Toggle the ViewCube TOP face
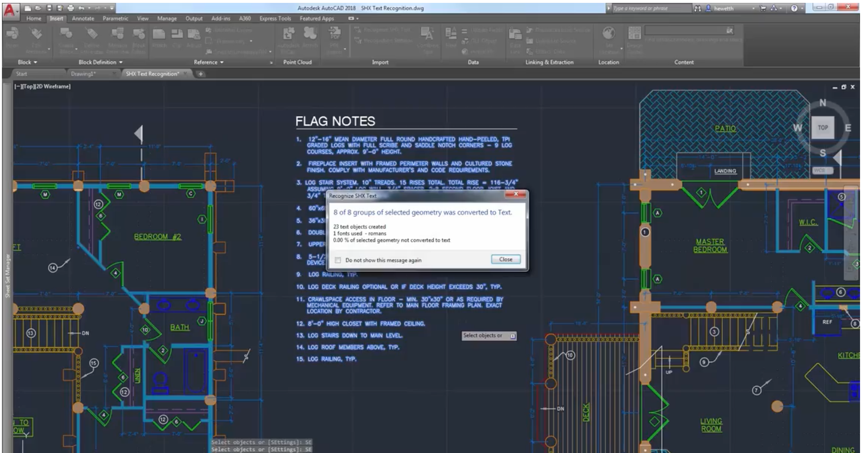The image size is (861, 453). coord(823,127)
